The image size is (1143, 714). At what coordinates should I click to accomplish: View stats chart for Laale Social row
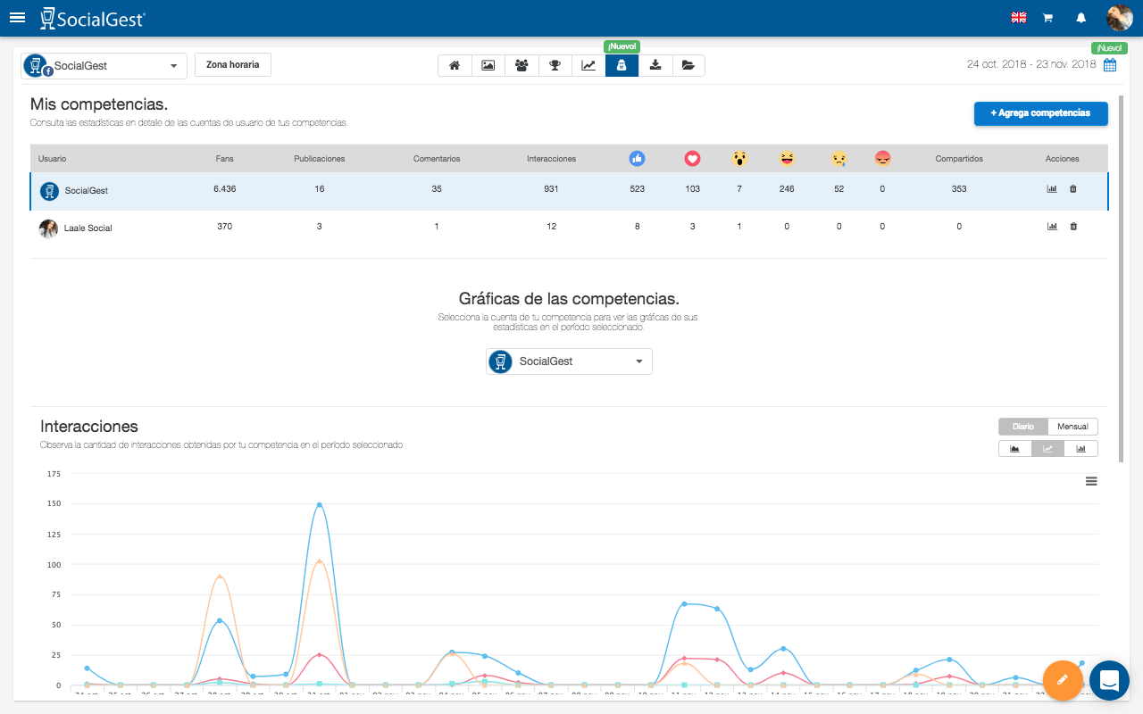(x=1052, y=227)
